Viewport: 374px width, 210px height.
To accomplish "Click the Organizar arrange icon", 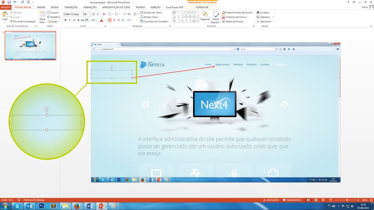I will [205, 15].
